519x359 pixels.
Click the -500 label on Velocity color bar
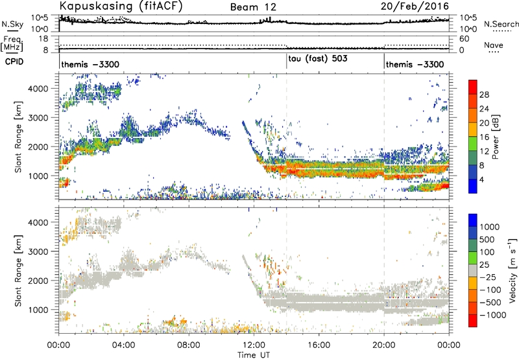coord(490,303)
